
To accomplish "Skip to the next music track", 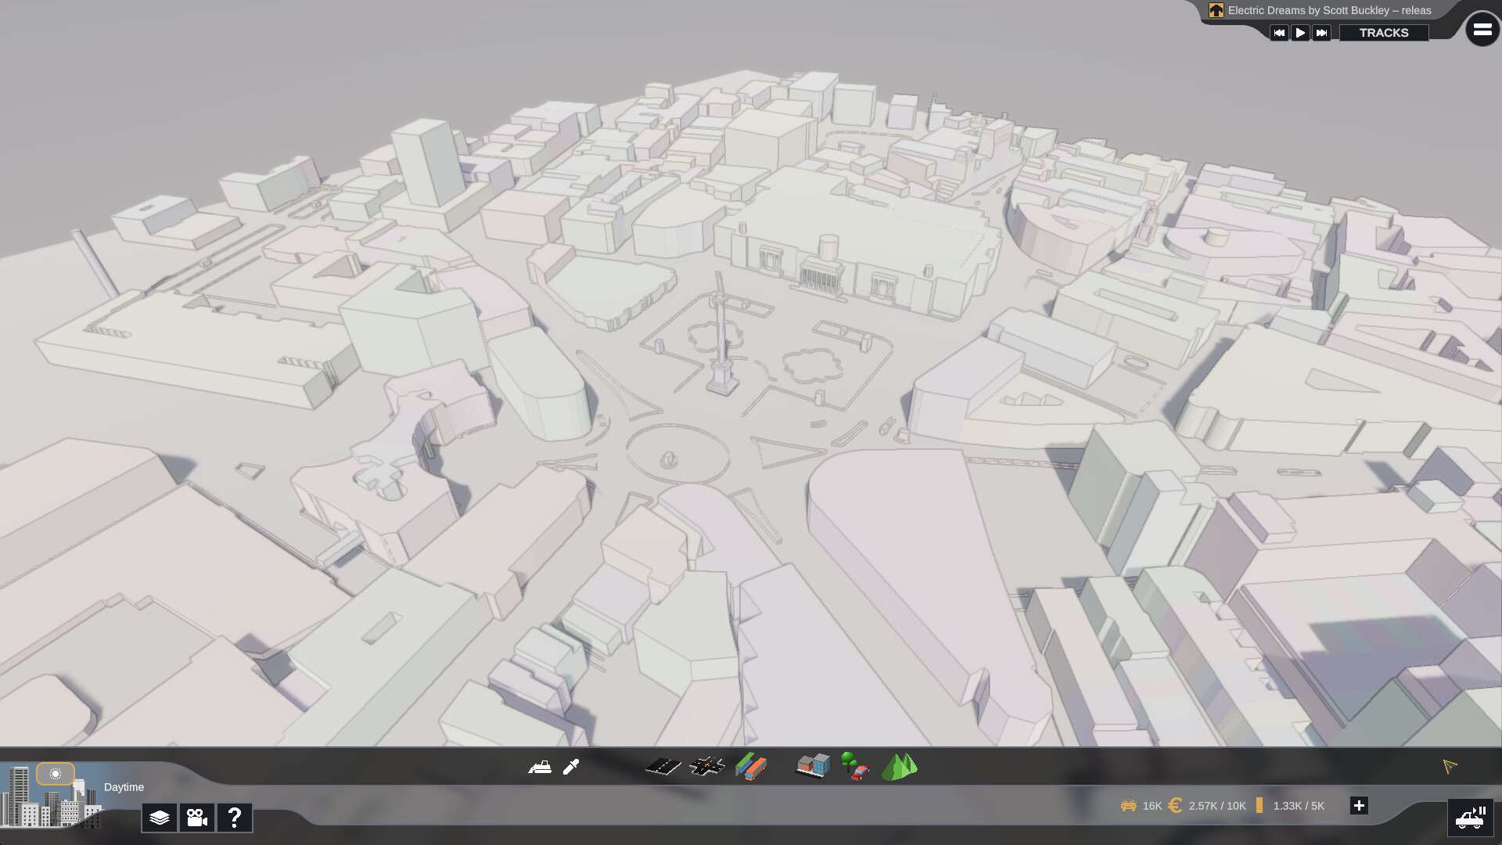I will [1321, 32].
